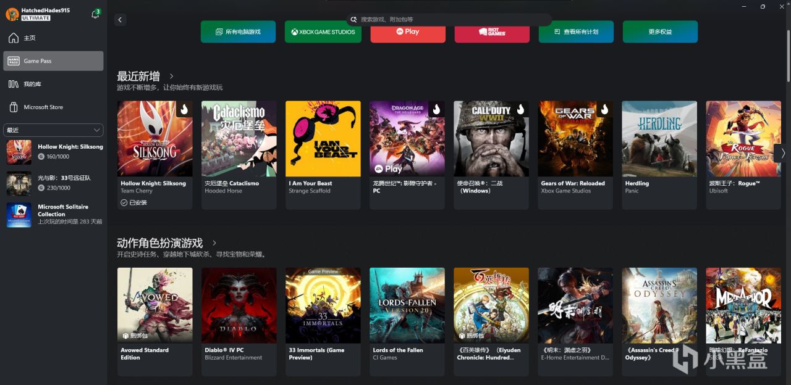Click the Team Cherry developer text
This screenshot has width=791, height=385.
137,191
